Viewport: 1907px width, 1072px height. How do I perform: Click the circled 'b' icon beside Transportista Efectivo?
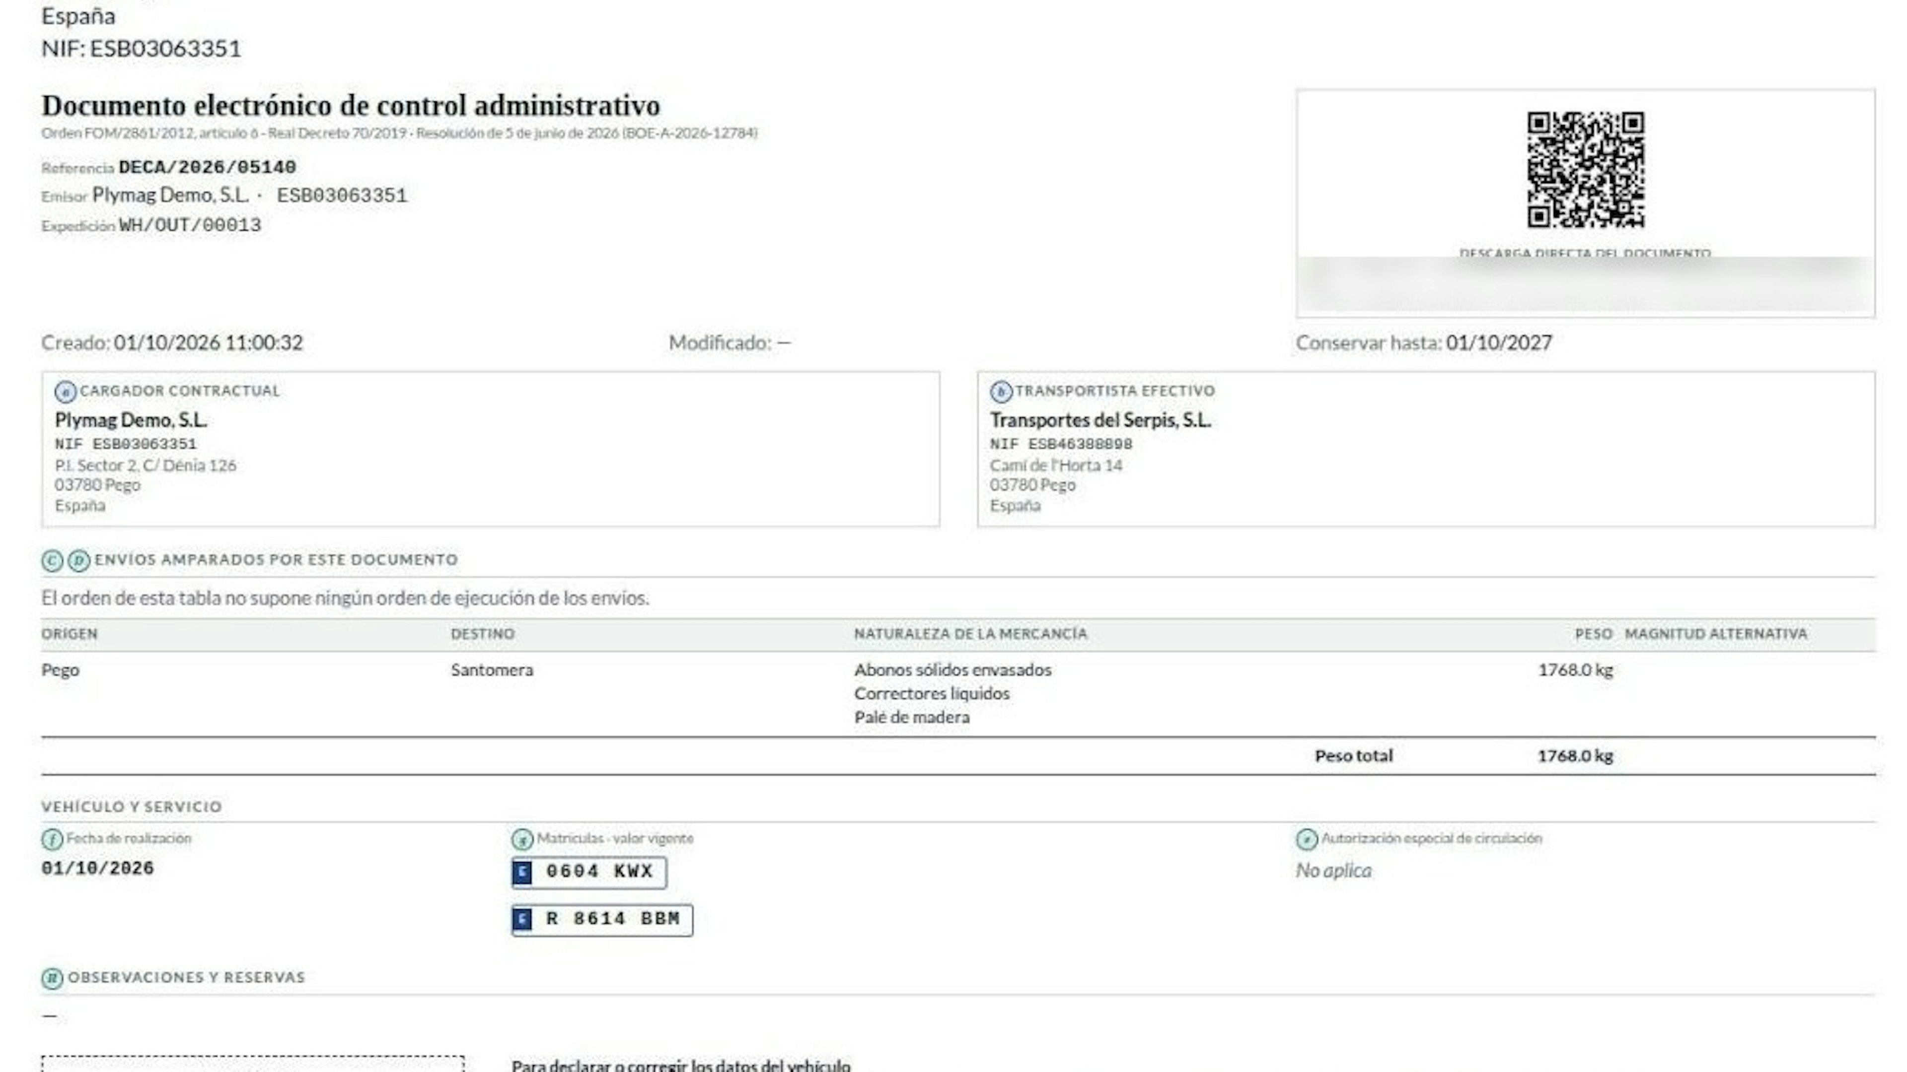[1001, 392]
